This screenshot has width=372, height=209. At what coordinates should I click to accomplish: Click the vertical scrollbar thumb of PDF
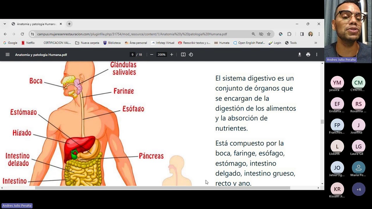(x=322, y=122)
